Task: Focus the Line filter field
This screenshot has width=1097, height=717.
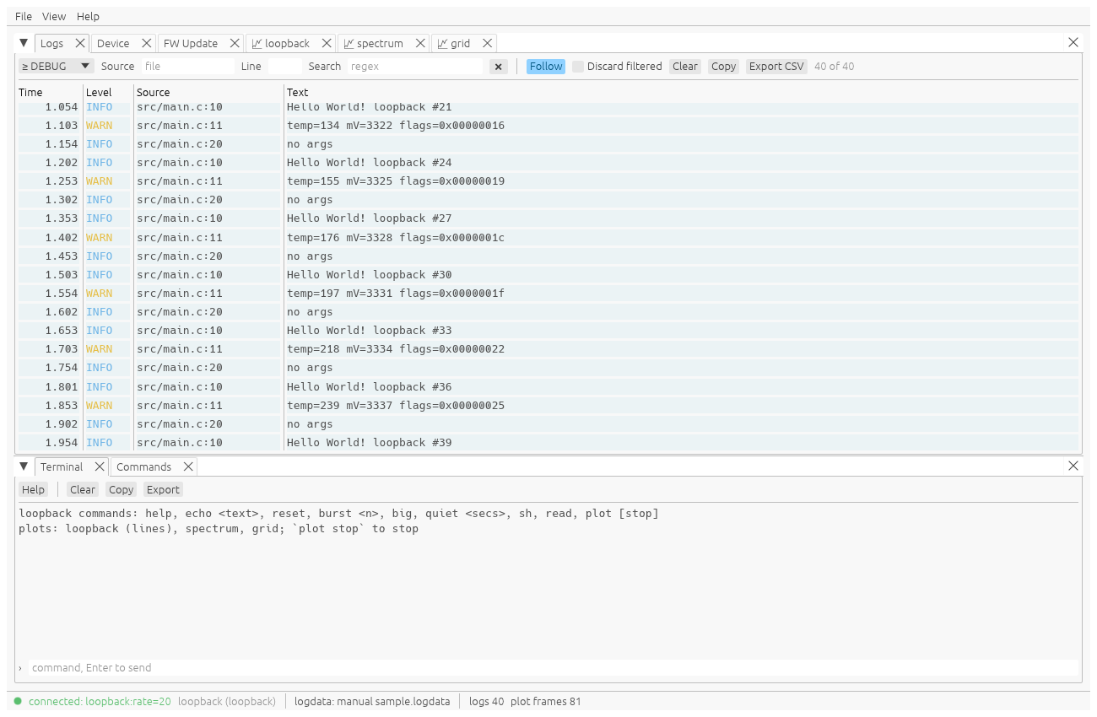Action: 284,67
